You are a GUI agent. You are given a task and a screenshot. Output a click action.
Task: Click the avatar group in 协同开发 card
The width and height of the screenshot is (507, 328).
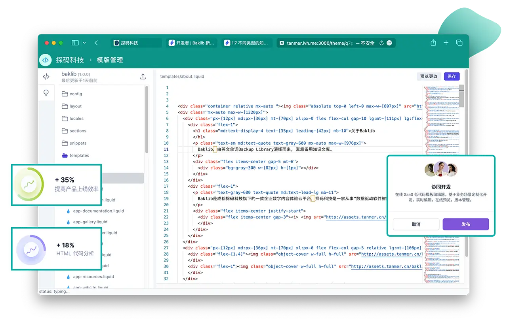441,170
